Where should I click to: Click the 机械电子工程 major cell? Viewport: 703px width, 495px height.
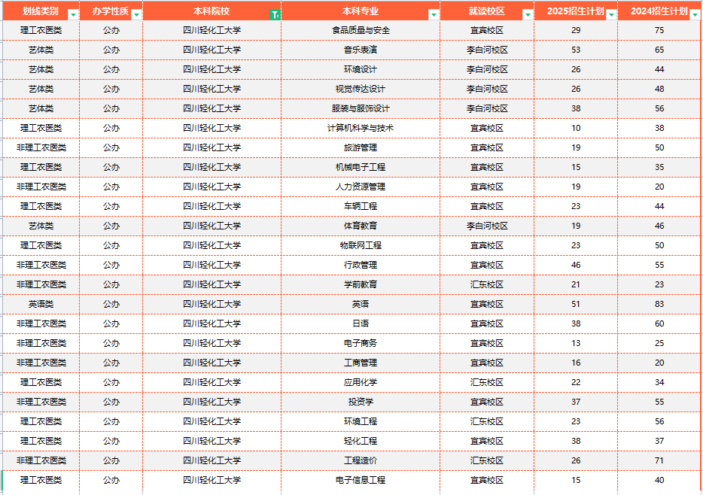point(361,167)
